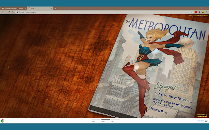Image resolution: width=209 pixels, height=130 pixels.
Task: Go forward with the browser forward arrow
Action: 6,12
